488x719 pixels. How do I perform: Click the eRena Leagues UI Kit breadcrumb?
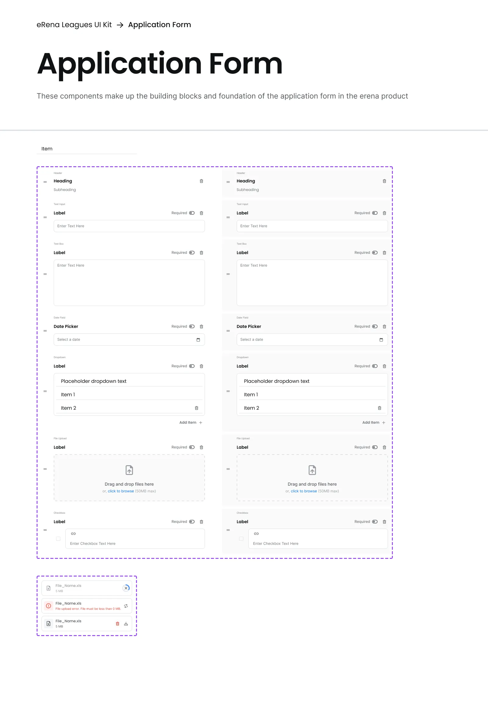tap(74, 24)
